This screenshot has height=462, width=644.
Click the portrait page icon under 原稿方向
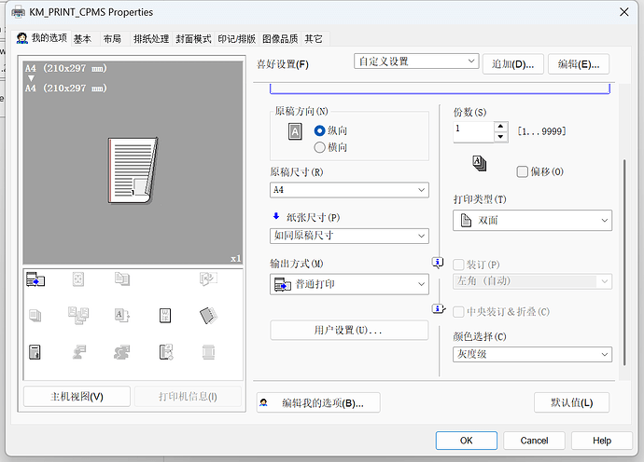(295, 132)
